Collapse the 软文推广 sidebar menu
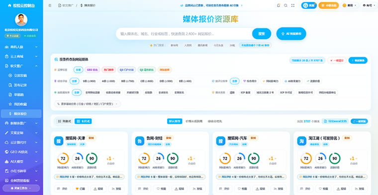 36,66
